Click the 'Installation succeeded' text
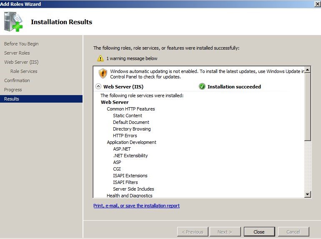The image size is (321, 239). point(234,87)
